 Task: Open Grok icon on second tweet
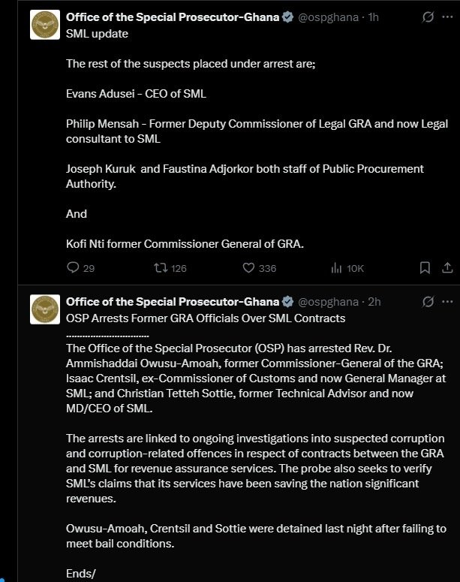(x=428, y=302)
